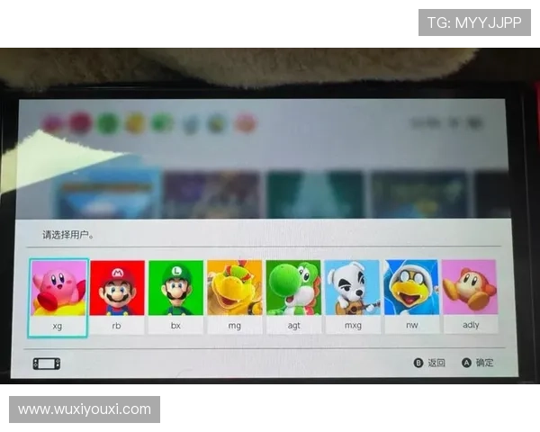Click the circled A icon
This screenshot has height=432, width=540.
(466, 364)
